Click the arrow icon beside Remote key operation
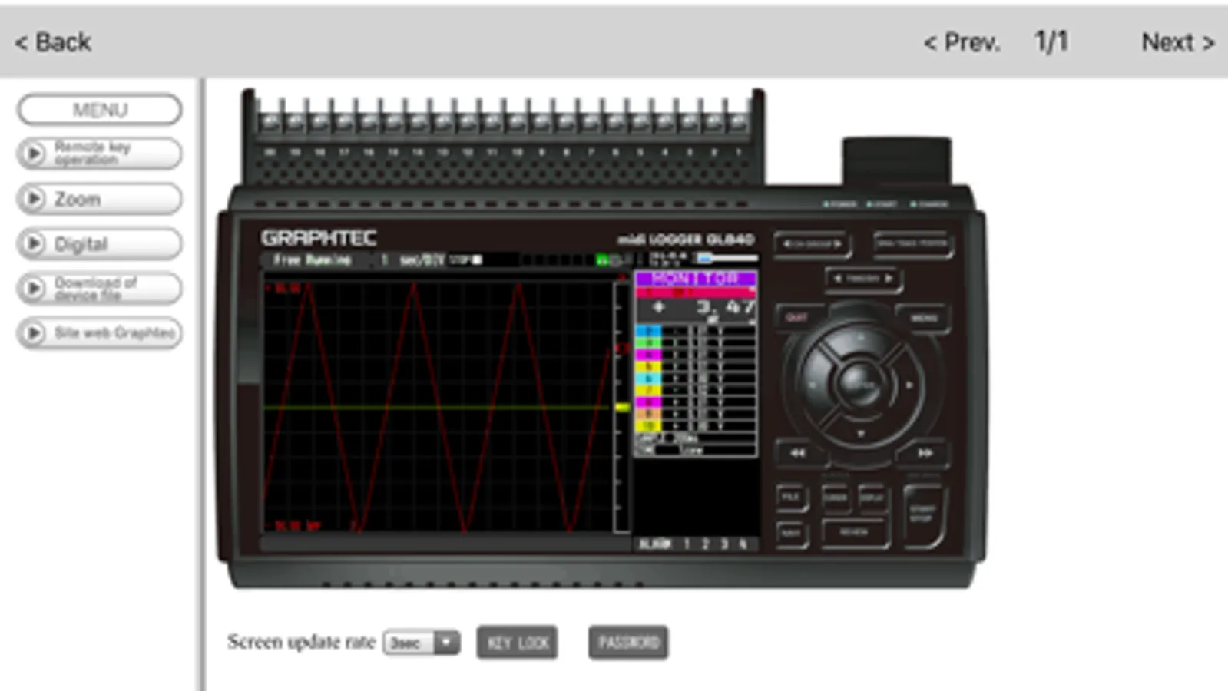This screenshot has width=1228, height=691. 33,154
